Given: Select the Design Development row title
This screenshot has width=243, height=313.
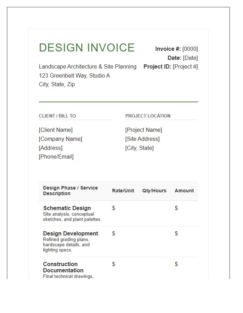Looking at the screenshot, I should (70, 234).
